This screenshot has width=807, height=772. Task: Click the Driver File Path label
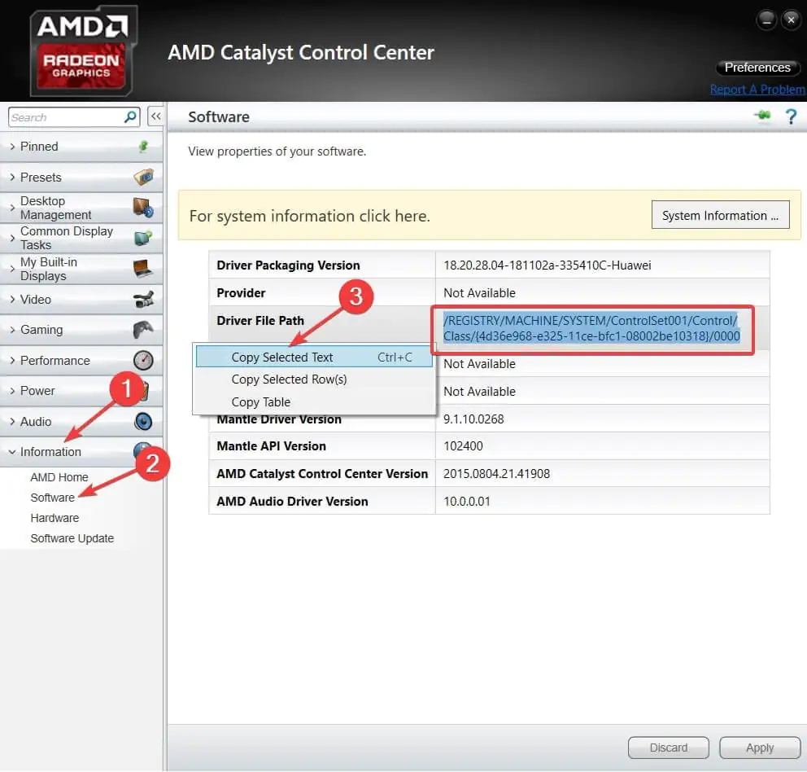[x=260, y=321]
